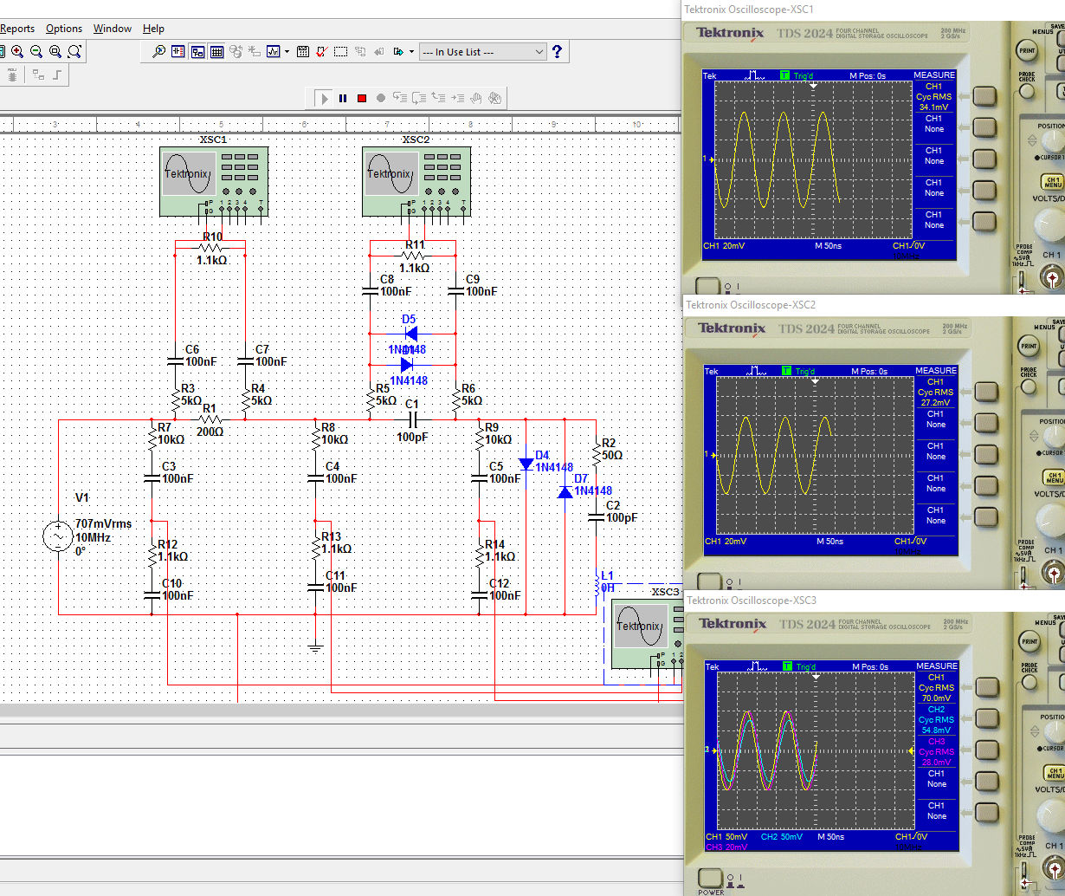The image size is (1065, 896).
Task: Open the spreadsheet view grid icon
Action: pyautogui.click(x=217, y=52)
